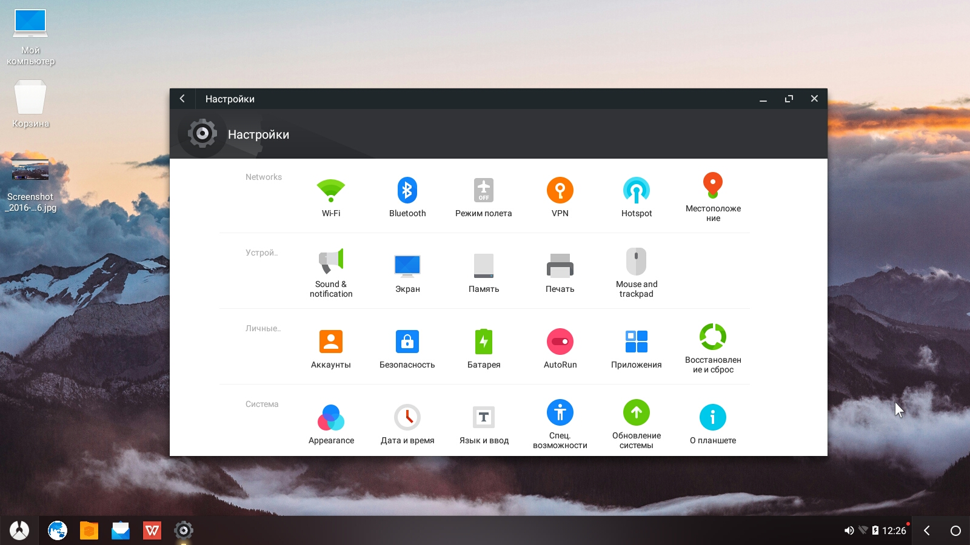Viewport: 970px width, 545px height.
Task: Open Спец. возможности accessibility settings
Action: pos(560,424)
